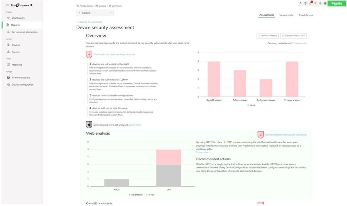Go back via 'Back to Assessments' link

tap(90, 22)
